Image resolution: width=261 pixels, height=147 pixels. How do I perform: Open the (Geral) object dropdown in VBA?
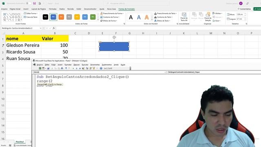[x=100, y=72]
